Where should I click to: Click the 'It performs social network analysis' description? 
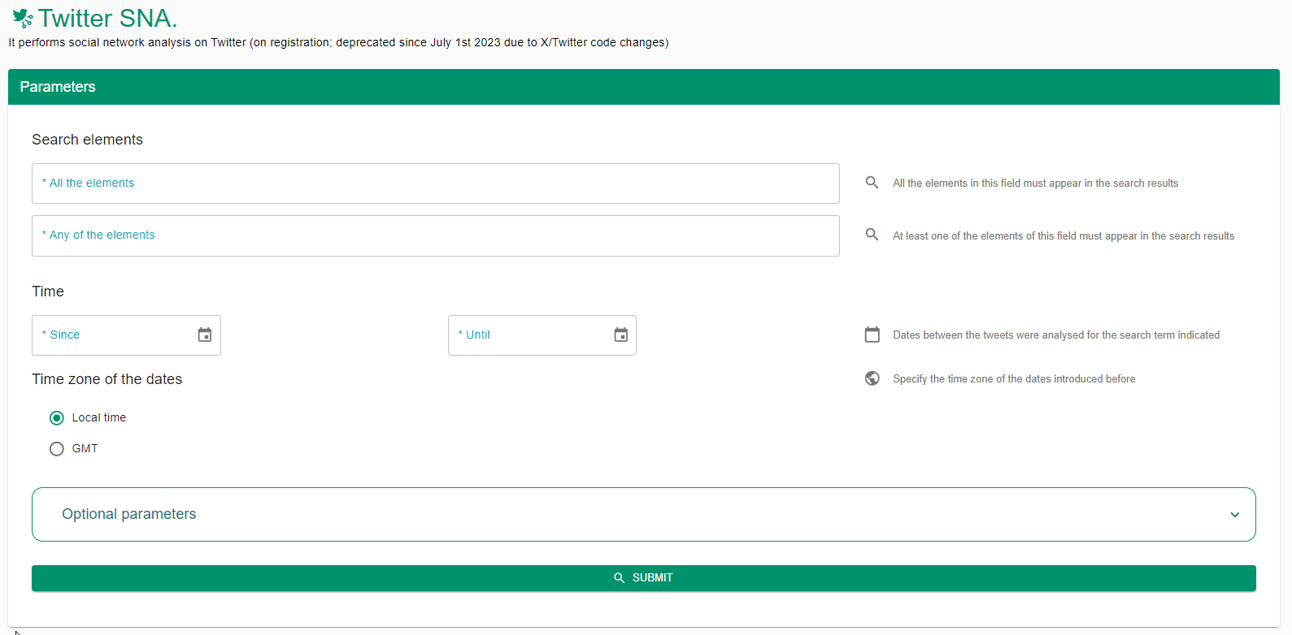pos(338,42)
